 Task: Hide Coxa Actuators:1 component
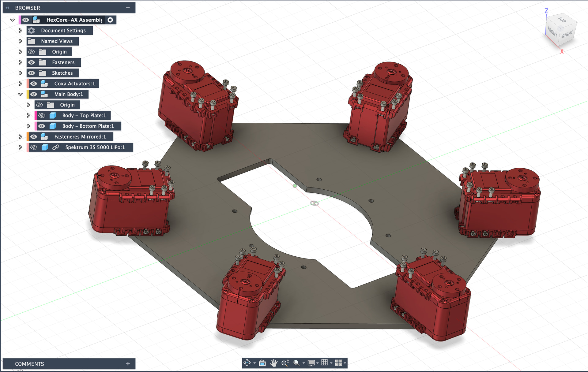(34, 84)
